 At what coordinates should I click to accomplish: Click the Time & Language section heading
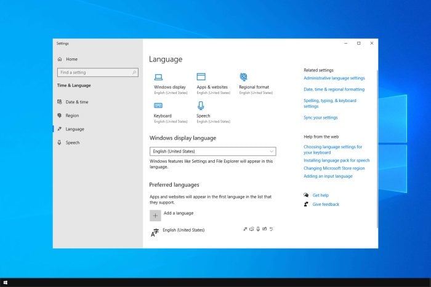(x=74, y=85)
